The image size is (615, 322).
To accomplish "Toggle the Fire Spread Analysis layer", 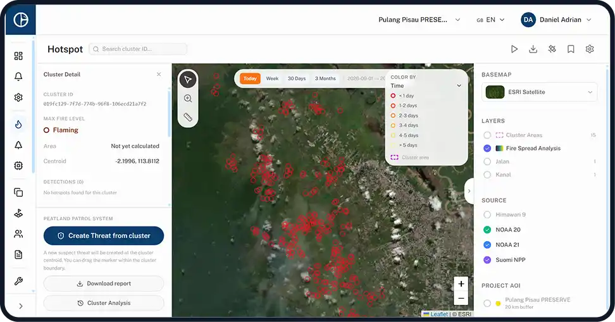I will point(487,148).
